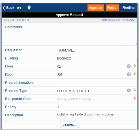Expand the Room selection chevron
The image size is (139, 130).
point(135,74)
